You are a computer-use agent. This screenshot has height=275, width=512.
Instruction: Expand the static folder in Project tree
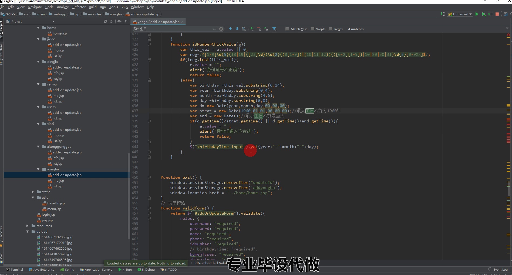click(x=33, y=192)
